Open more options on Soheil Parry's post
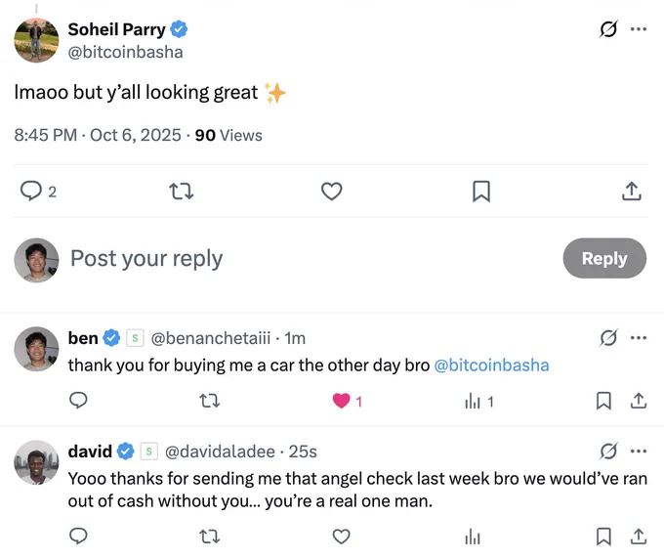Image resolution: width=664 pixels, height=559 pixels. [x=639, y=29]
